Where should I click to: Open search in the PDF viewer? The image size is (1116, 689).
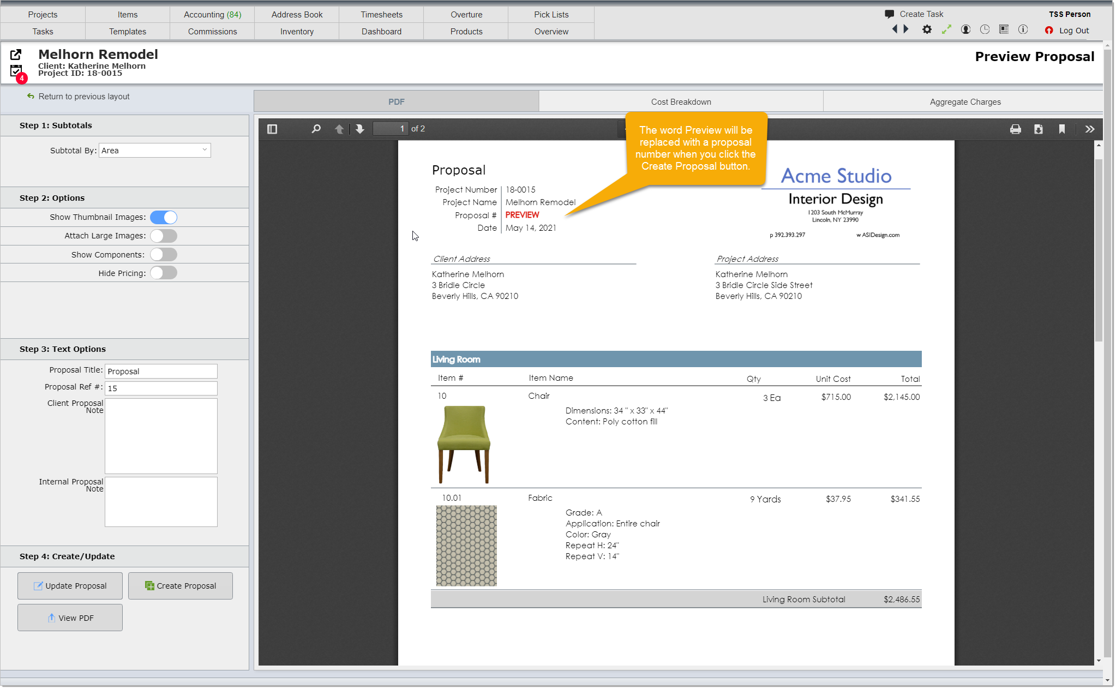[316, 129]
